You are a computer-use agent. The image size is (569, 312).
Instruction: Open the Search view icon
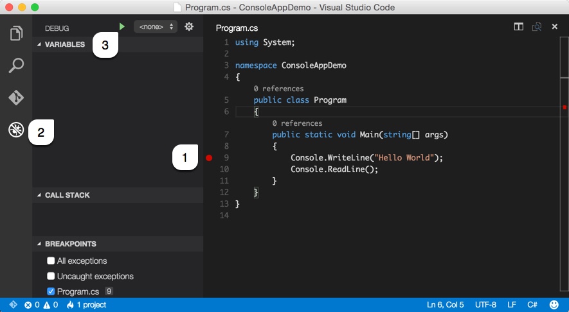(16, 65)
